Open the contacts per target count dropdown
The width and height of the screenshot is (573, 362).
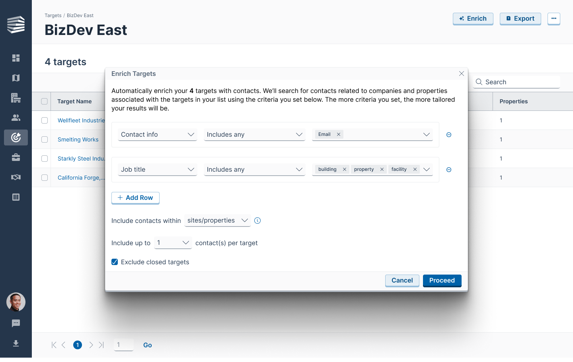point(173,243)
